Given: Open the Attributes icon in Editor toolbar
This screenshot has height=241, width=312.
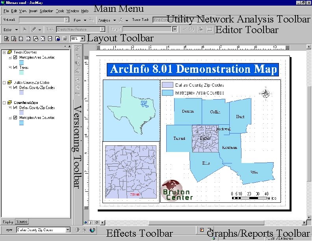Looking at the screenshot, I should pyautogui.click(x=210, y=30).
